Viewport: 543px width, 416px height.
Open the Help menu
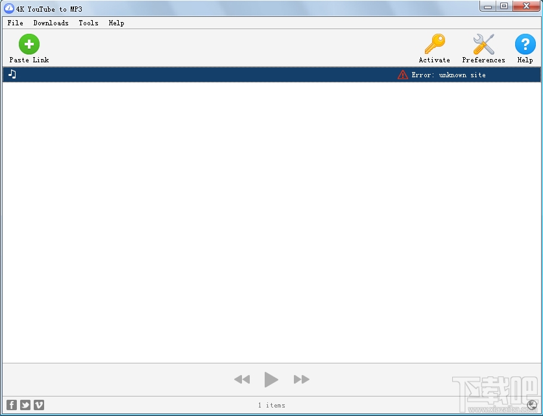pos(116,23)
